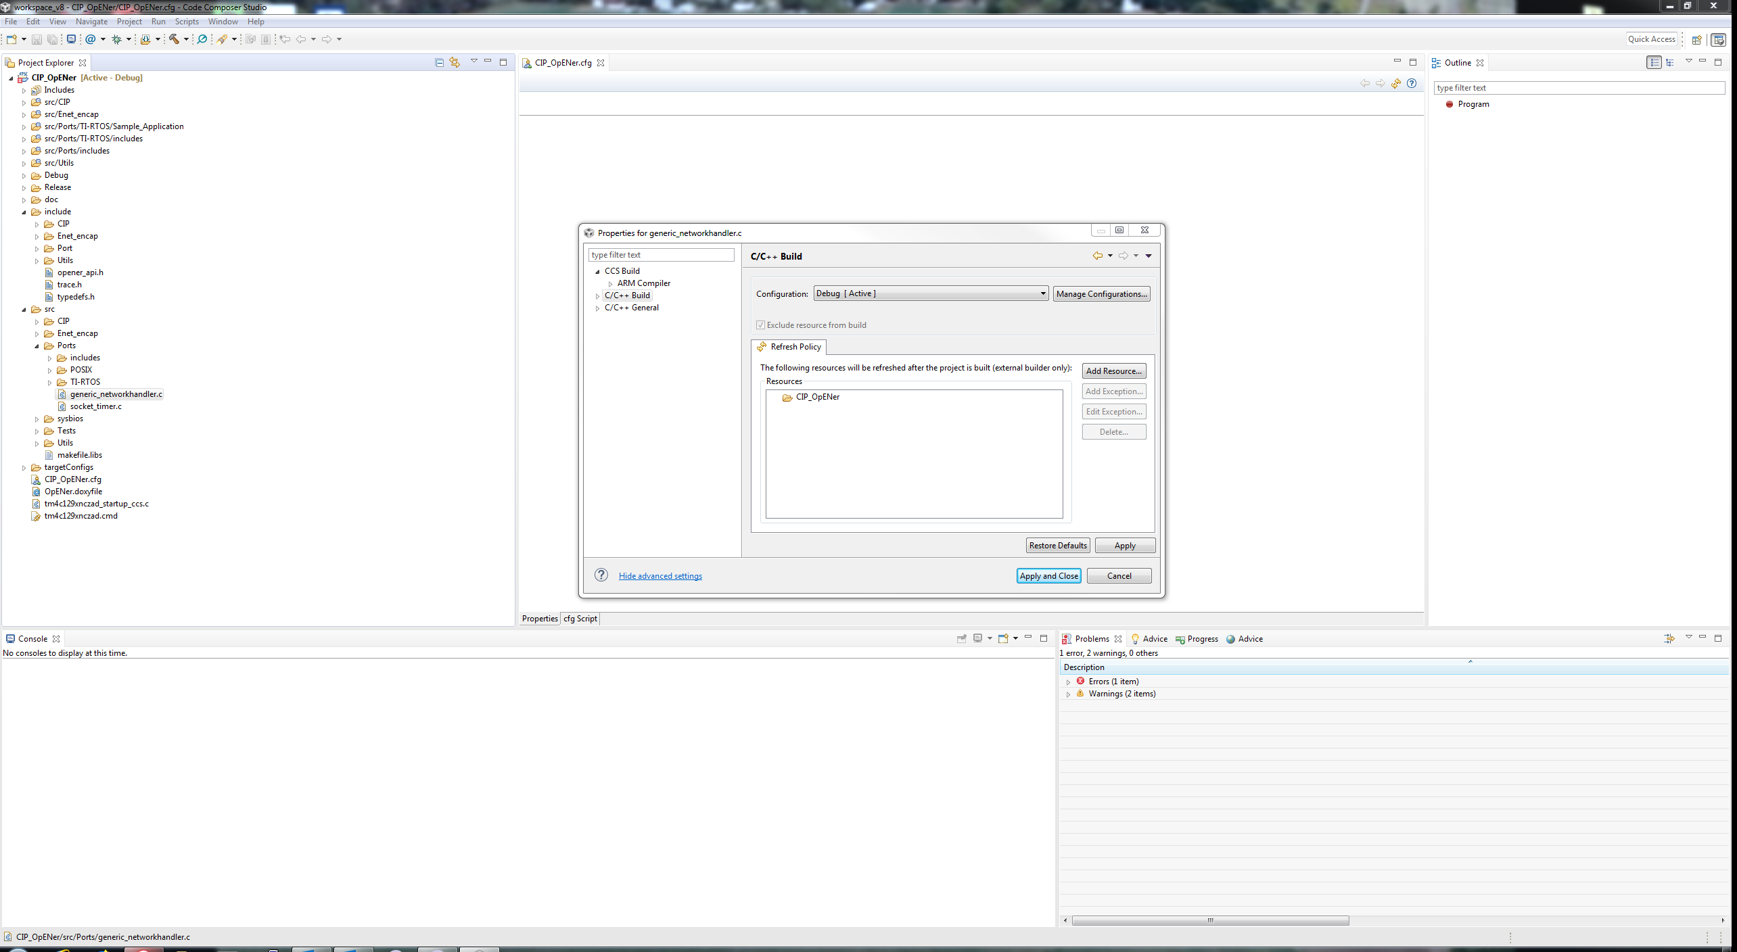Click Hide advanced settings link
Image resolution: width=1737 pixels, height=952 pixels.
click(660, 576)
